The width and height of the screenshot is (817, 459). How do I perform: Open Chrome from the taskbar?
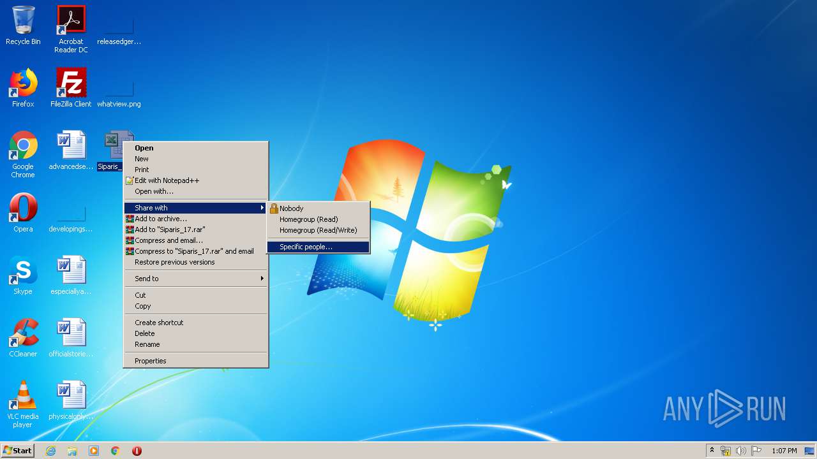pos(116,451)
